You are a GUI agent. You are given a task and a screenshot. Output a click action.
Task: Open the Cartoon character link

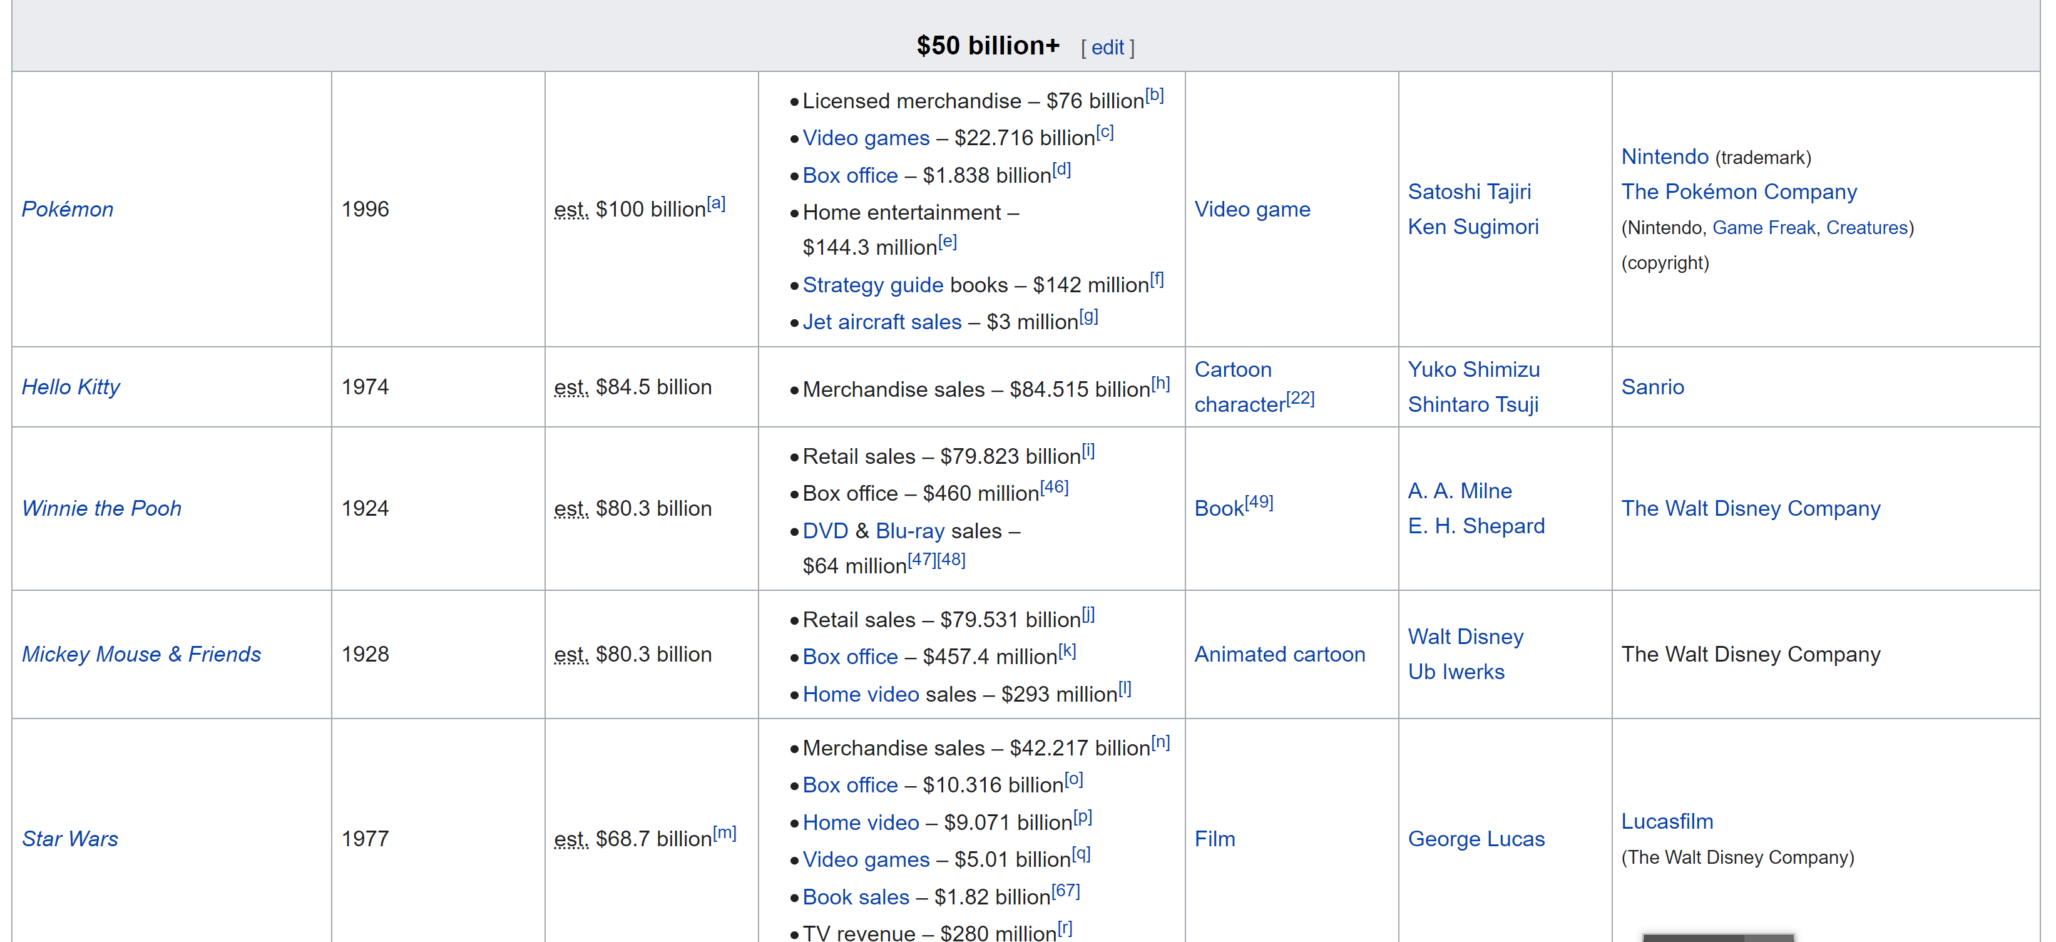(x=1239, y=387)
